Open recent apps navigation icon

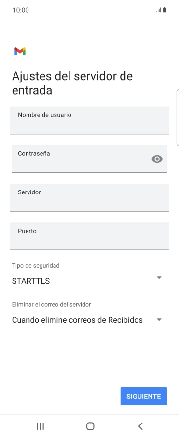(x=40, y=426)
